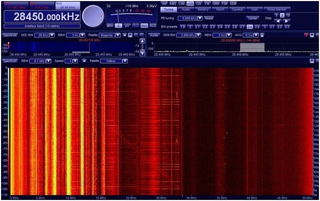Click the lock icon beside AVG
This screenshot has width=320, height=201.
click(x=262, y=35)
